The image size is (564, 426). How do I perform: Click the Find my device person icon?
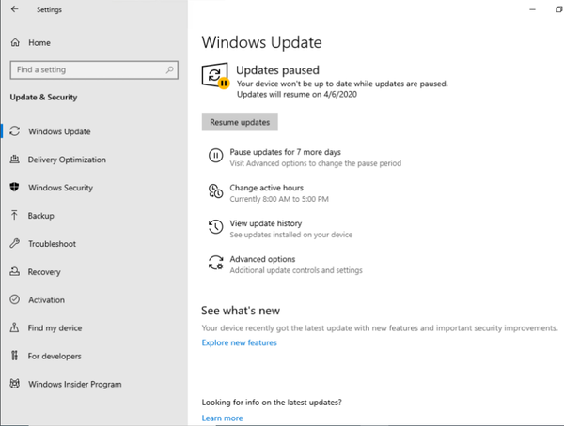[14, 327]
